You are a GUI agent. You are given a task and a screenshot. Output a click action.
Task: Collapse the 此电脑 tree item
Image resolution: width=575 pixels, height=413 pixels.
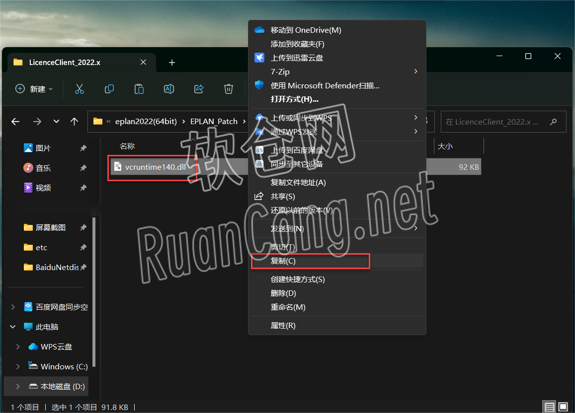(x=12, y=327)
